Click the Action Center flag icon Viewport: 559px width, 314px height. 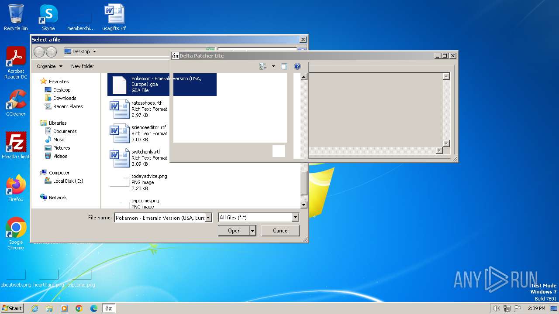pyautogui.click(x=518, y=308)
